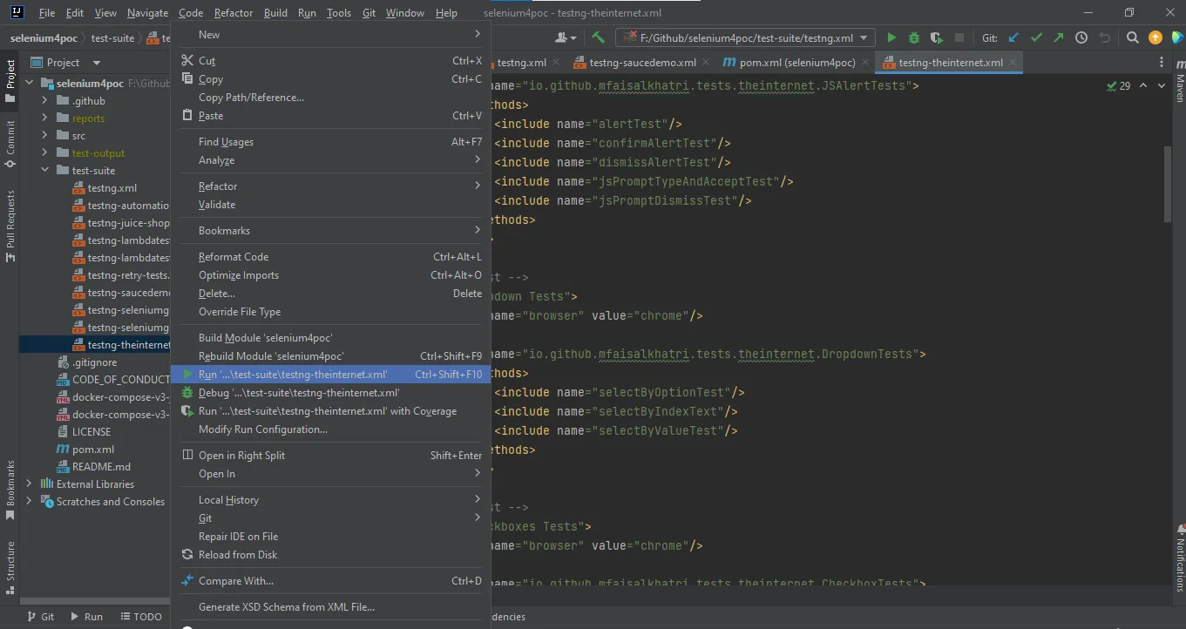Switch to testng-saucedemo.xml editor tab
The width and height of the screenshot is (1186, 629).
[x=643, y=63]
